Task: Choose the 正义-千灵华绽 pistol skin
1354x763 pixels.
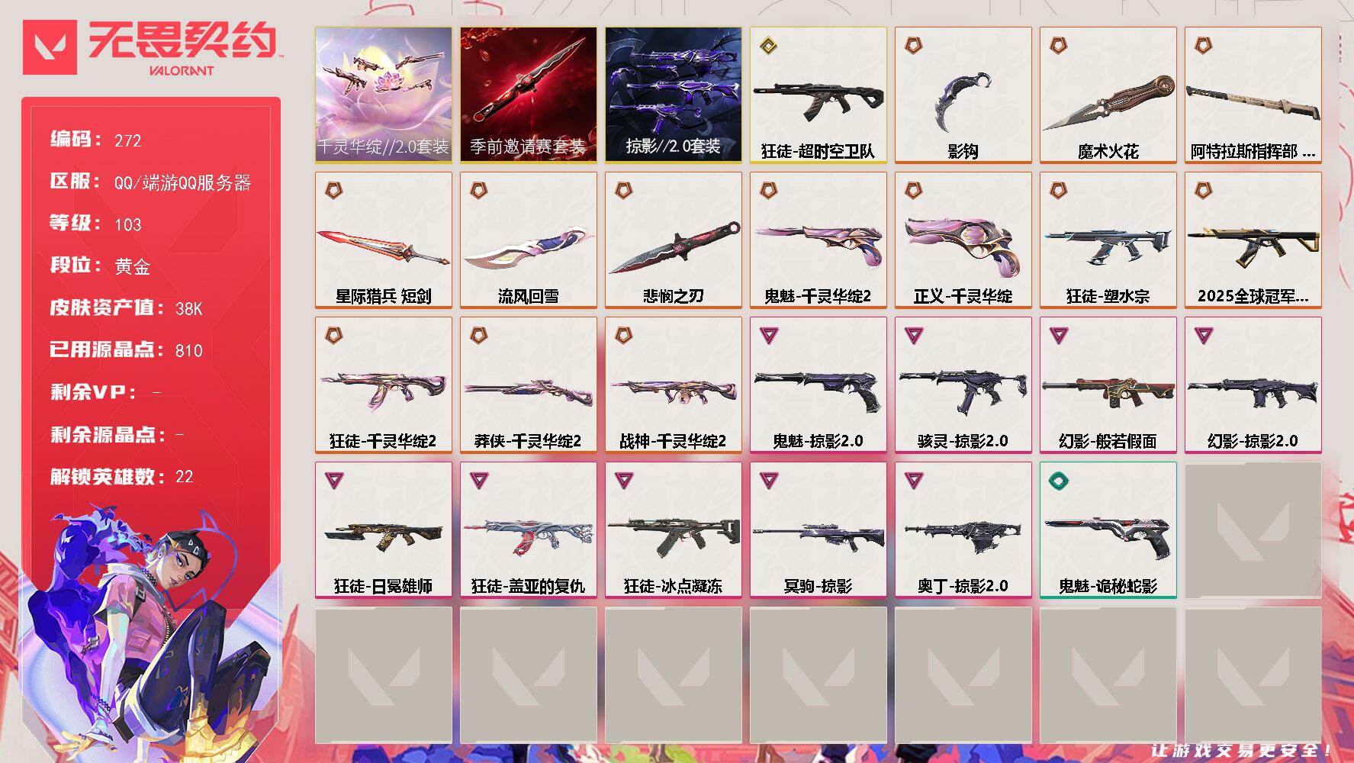Action: (963, 240)
